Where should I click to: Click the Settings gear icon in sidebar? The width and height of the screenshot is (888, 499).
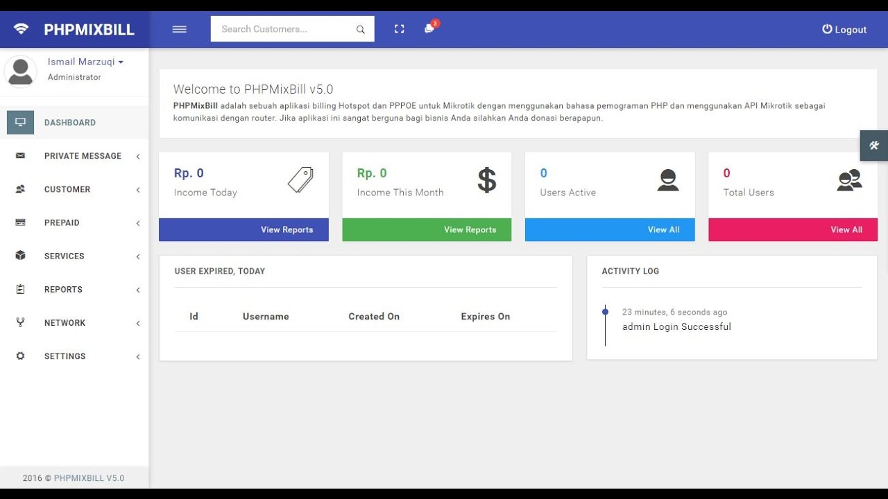tap(20, 356)
